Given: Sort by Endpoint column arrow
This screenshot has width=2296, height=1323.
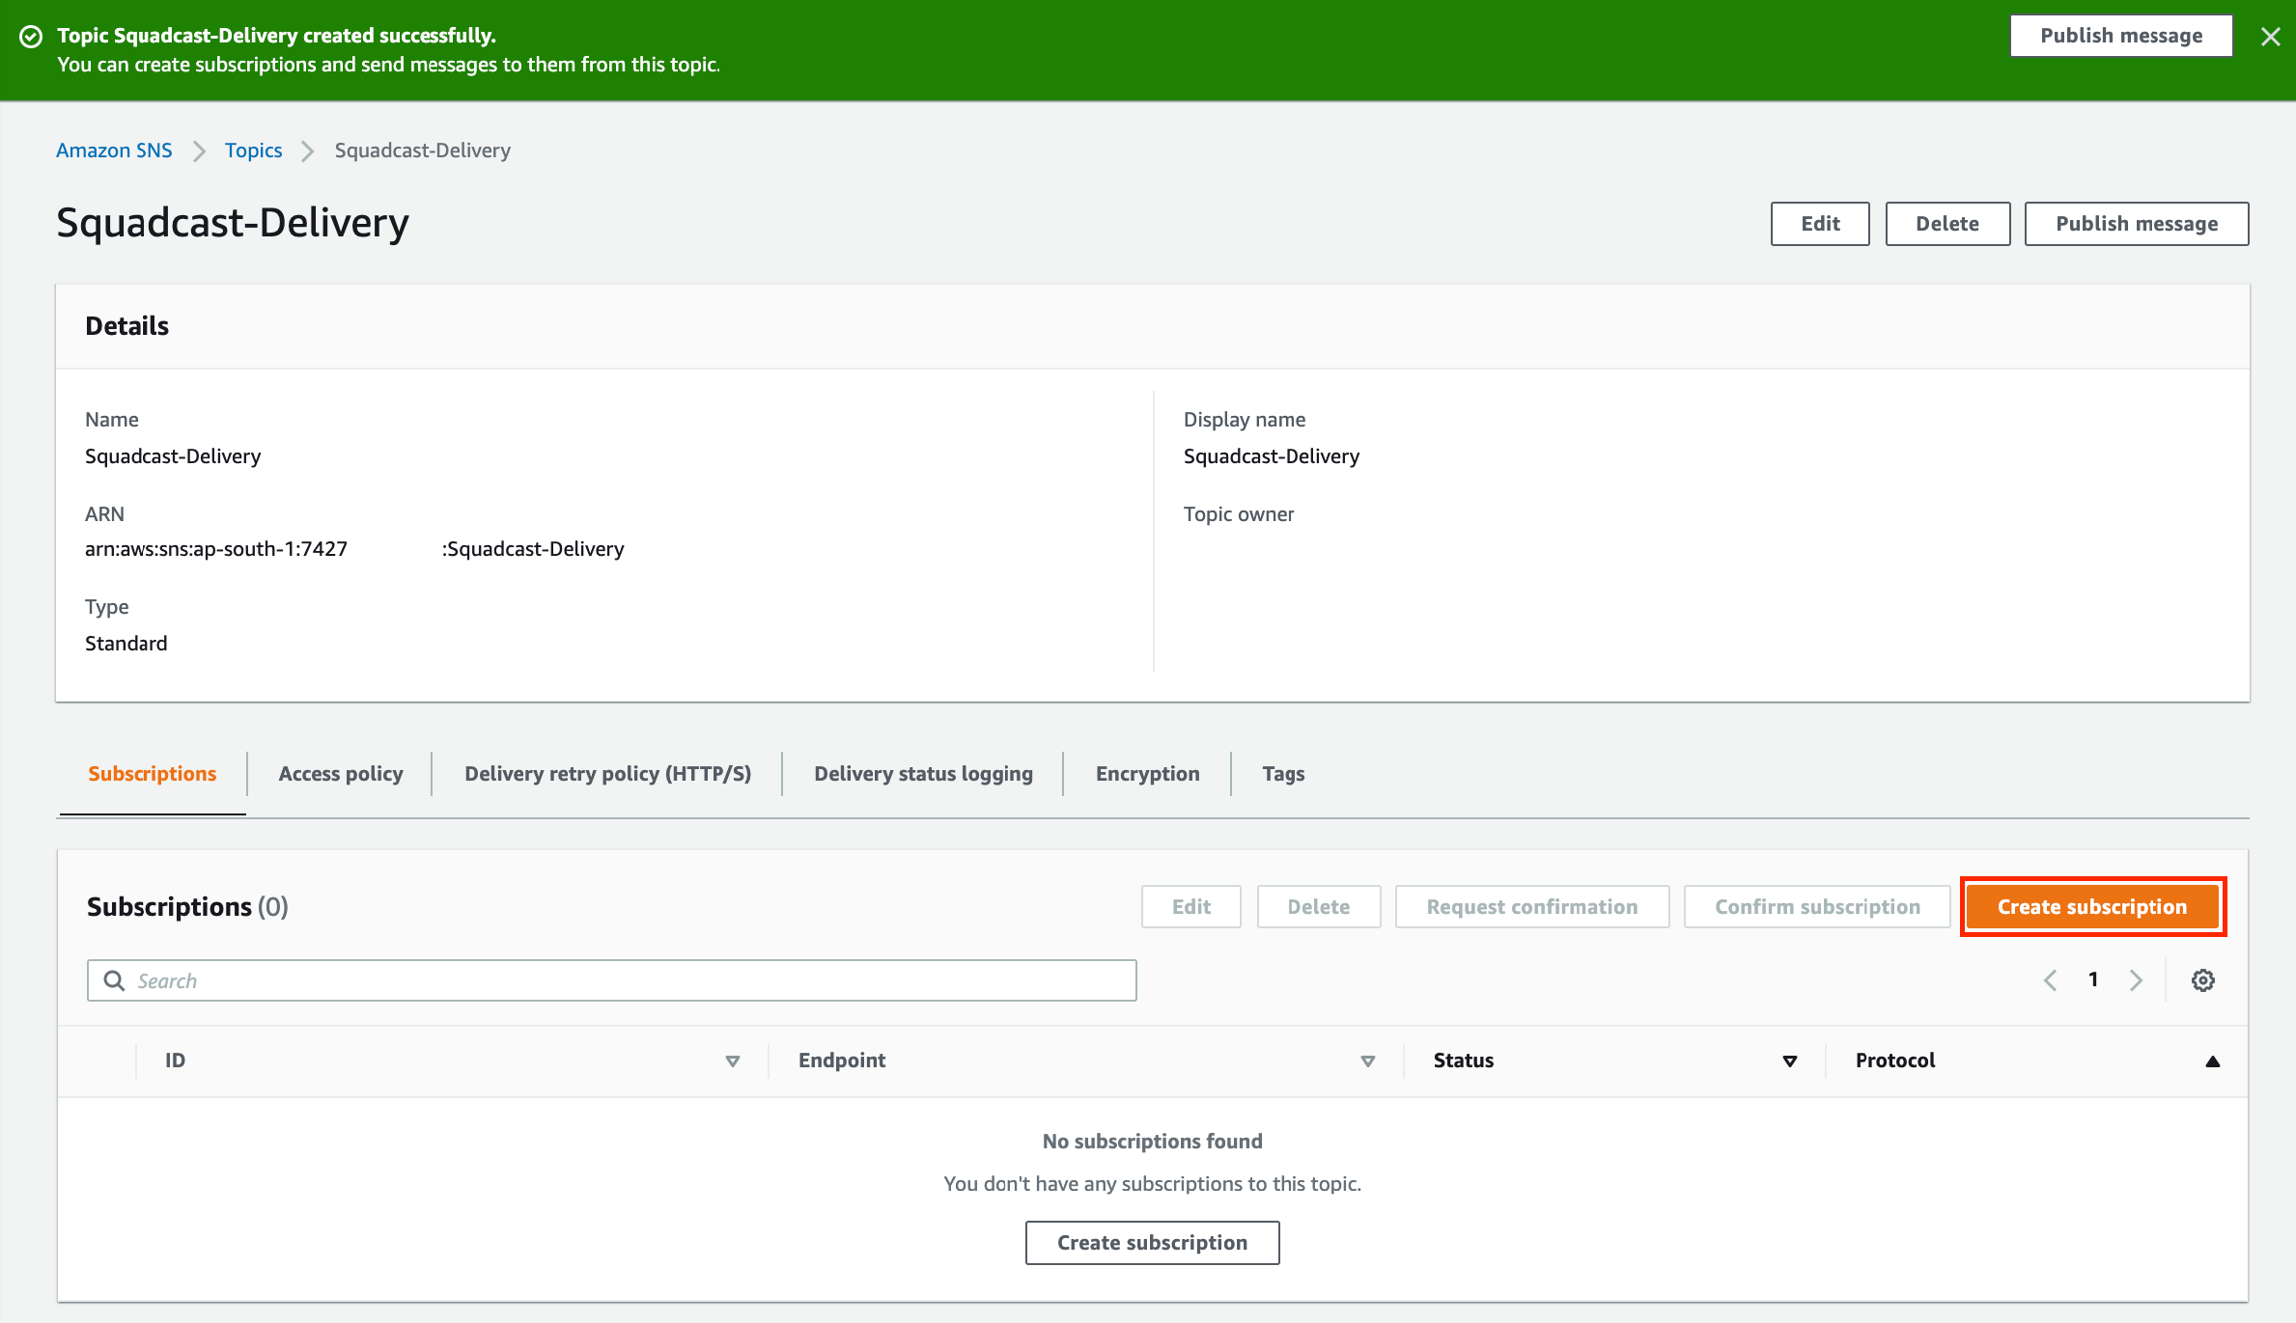Looking at the screenshot, I should [x=1367, y=1061].
